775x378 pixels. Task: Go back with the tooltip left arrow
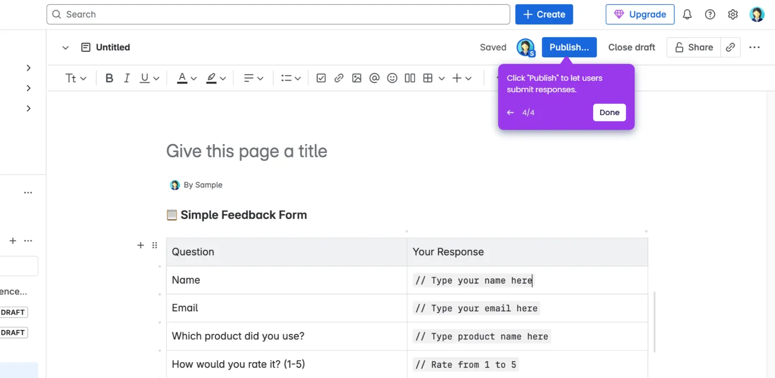[510, 112]
